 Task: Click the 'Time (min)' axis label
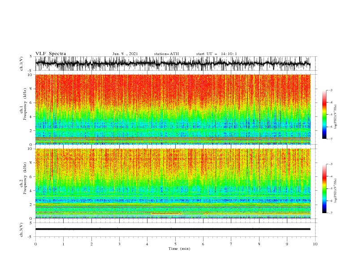[179, 248]
